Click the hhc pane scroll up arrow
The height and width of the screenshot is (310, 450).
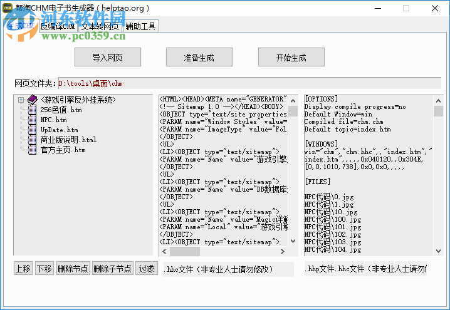click(x=293, y=101)
